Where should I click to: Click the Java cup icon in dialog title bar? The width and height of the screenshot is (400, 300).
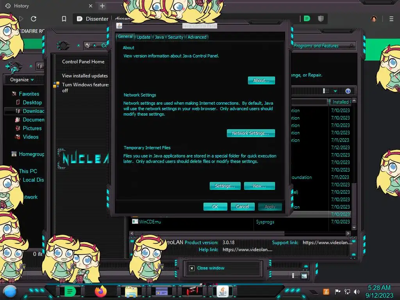(x=119, y=26)
